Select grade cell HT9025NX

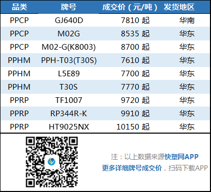point(69,127)
